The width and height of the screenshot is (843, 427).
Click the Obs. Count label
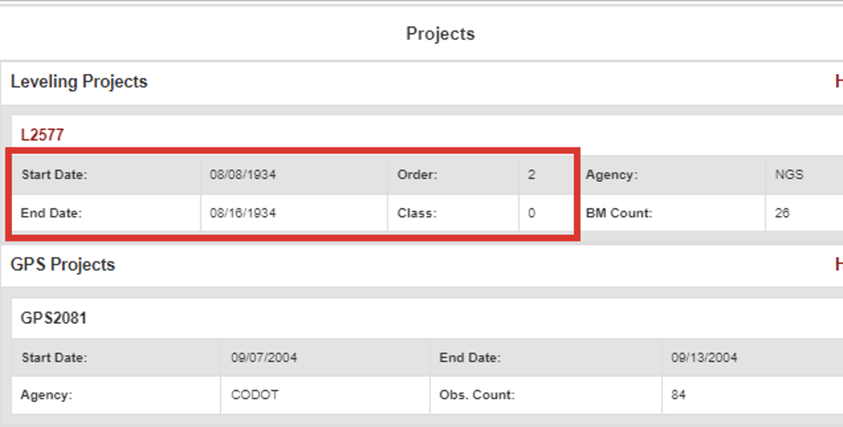tap(477, 395)
